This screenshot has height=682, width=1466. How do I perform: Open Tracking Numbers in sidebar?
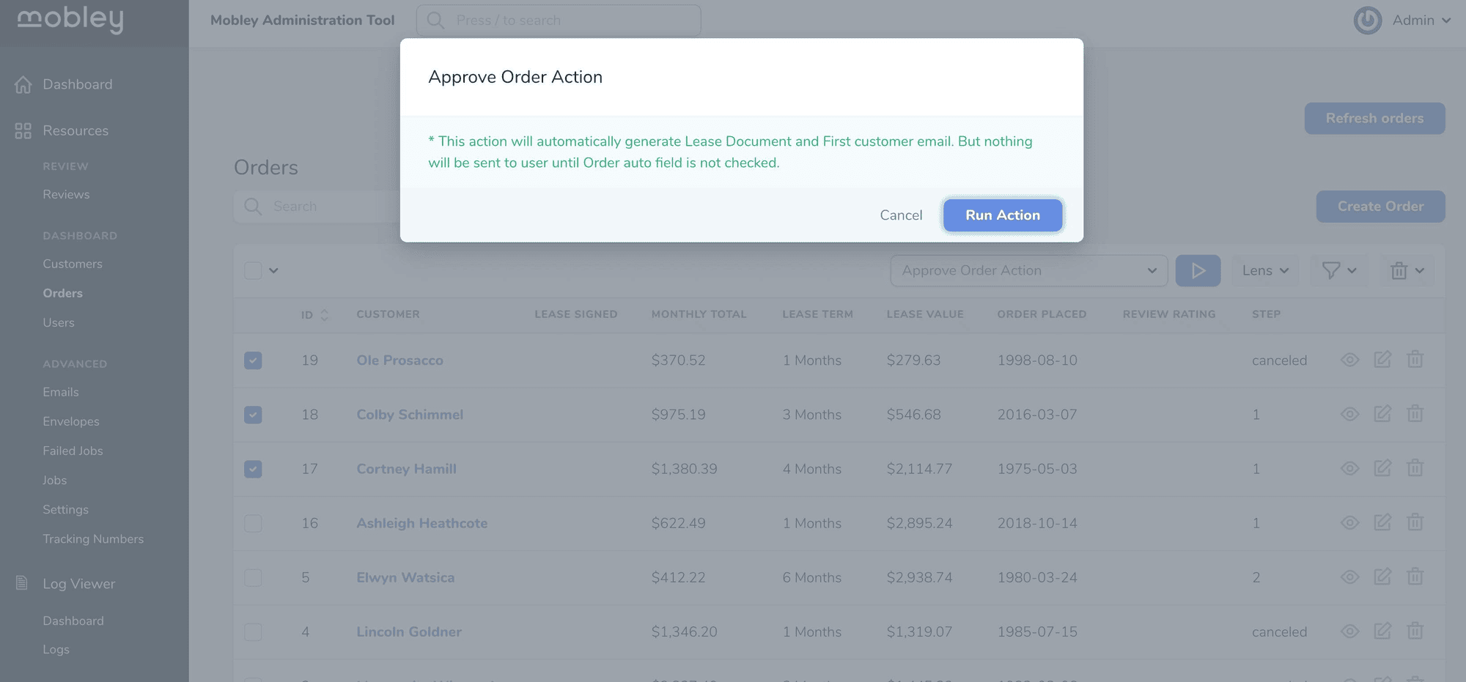[93, 538]
